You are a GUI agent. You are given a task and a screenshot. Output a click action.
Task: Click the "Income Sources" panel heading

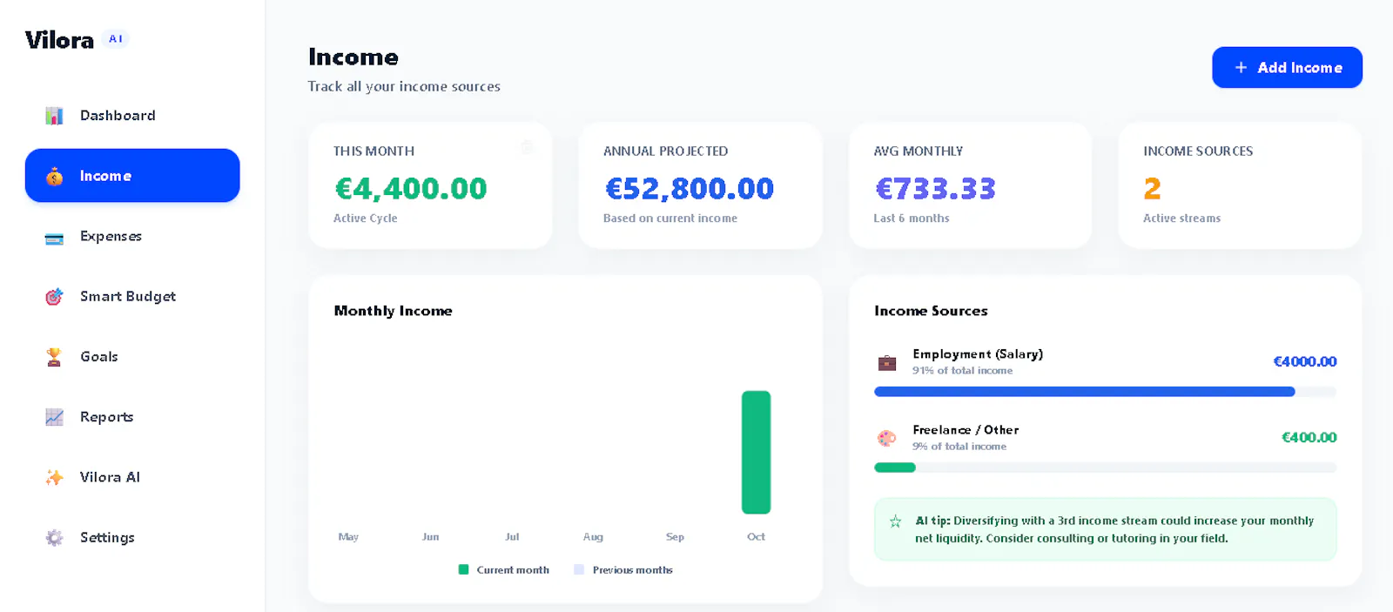tap(931, 311)
